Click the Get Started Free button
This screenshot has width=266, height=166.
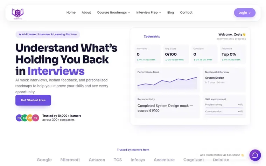tap(33, 100)
